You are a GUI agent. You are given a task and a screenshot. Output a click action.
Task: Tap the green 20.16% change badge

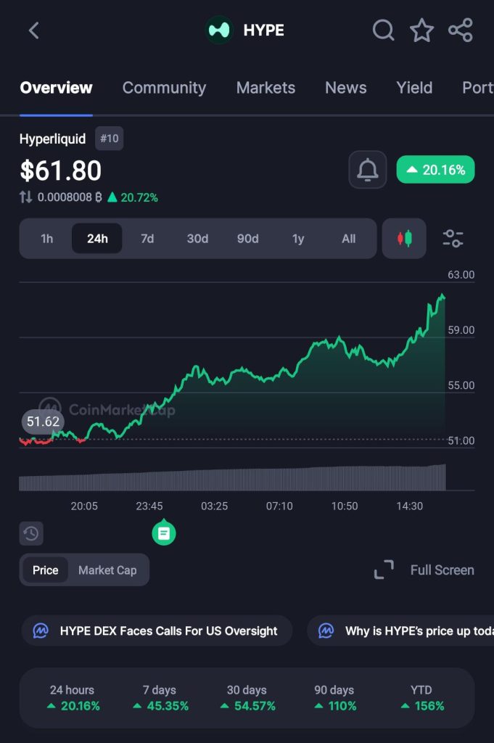(x=436, y=170)
